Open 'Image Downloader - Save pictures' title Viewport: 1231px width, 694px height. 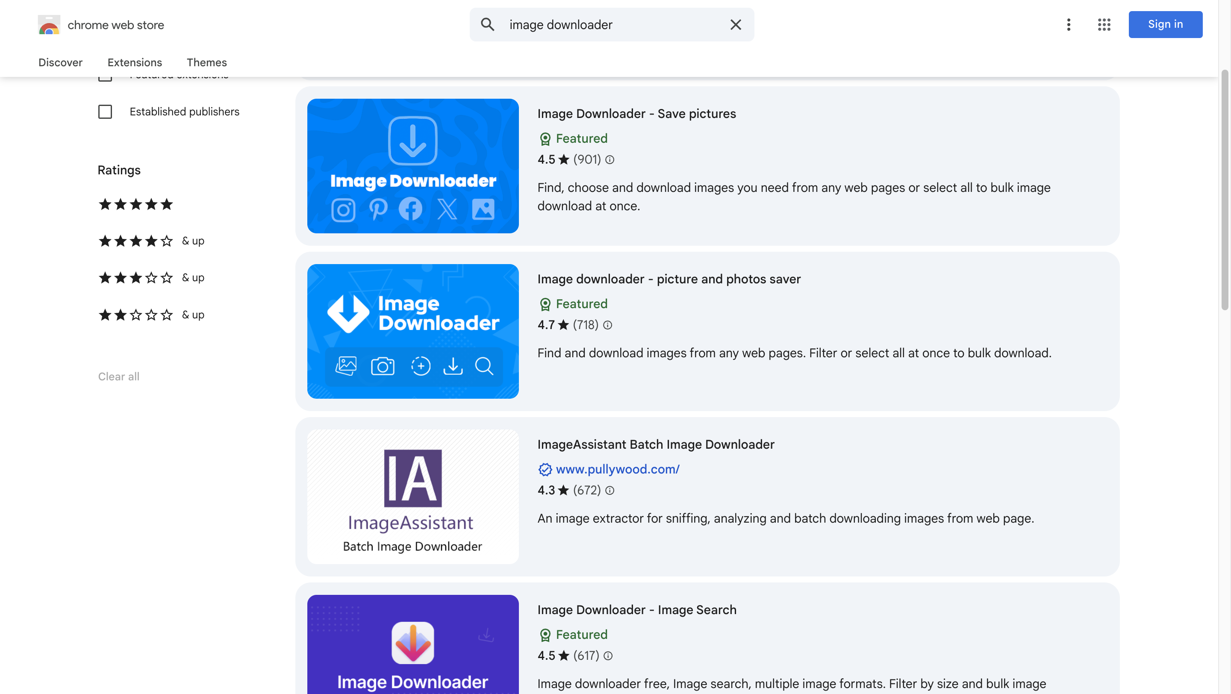coord(636,114)
